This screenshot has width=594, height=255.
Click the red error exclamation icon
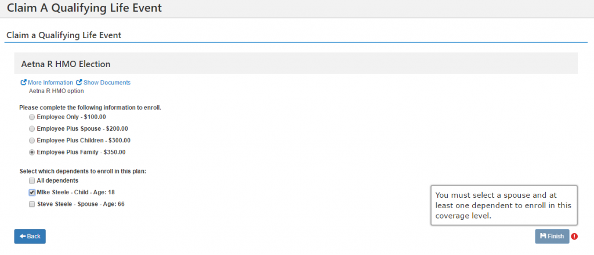[575, 236]
